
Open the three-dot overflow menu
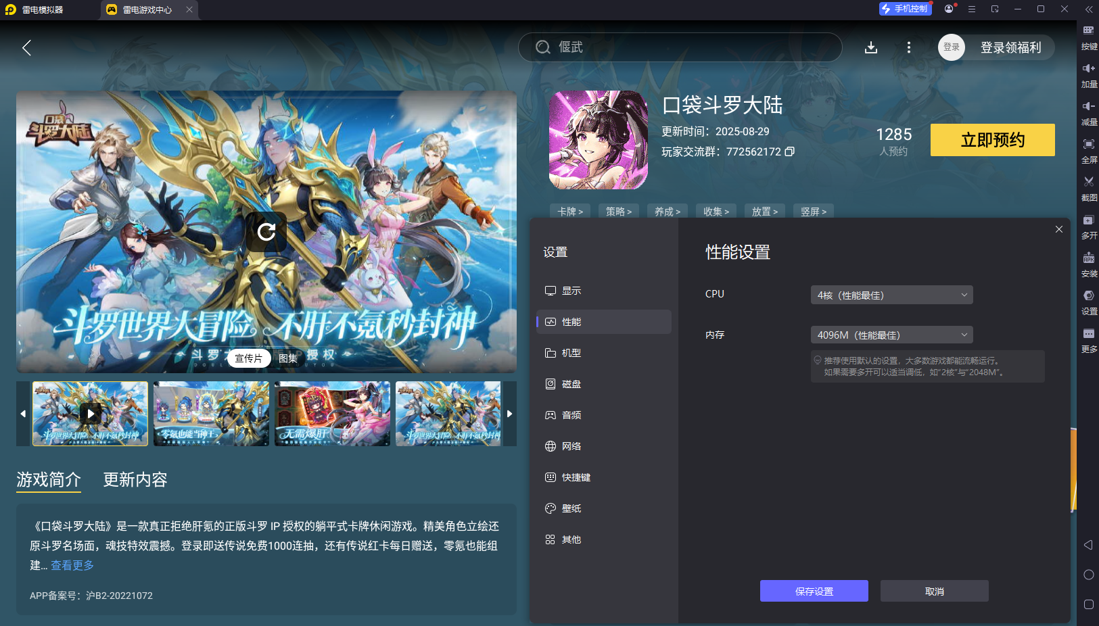pos(908,47)
